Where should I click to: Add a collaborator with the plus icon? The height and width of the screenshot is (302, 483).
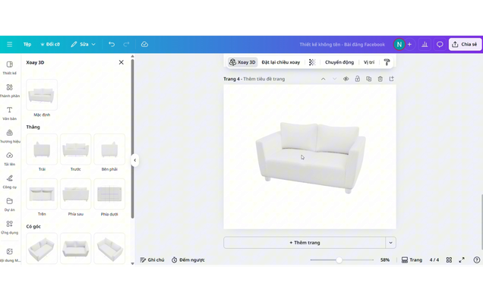point(409,44)
